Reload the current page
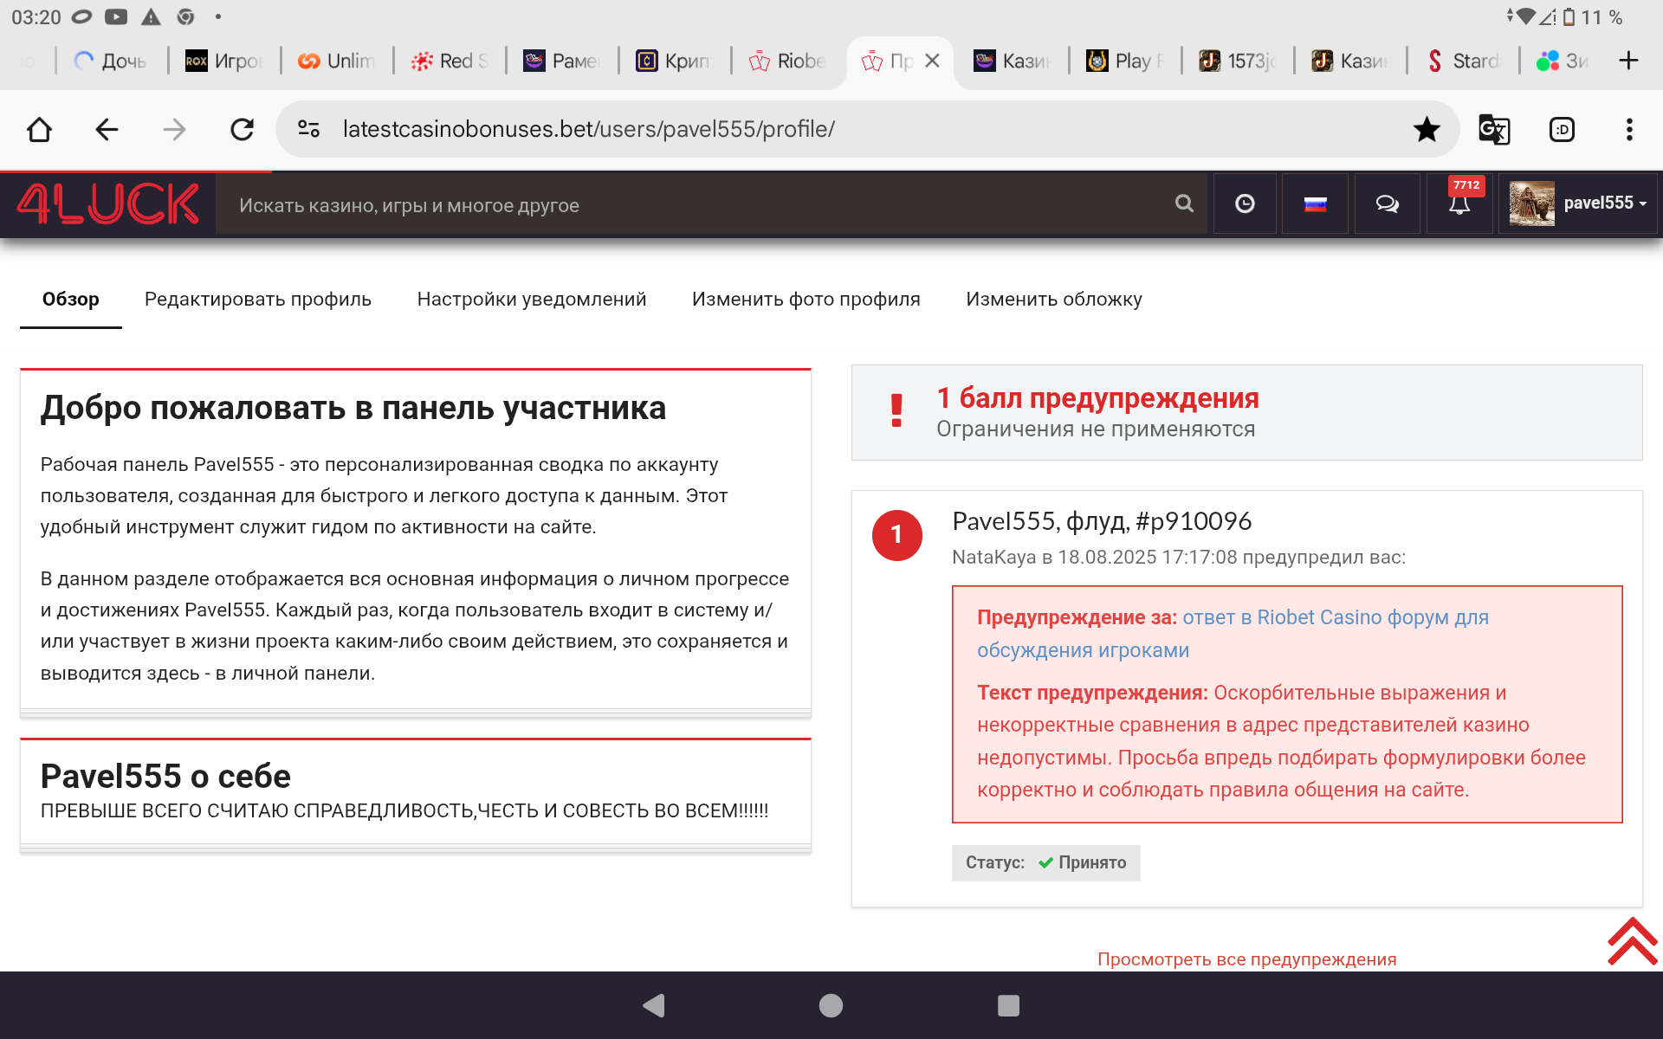Image resolution: width=1663 pixels, height=1039 pixels. pos(242,130)
